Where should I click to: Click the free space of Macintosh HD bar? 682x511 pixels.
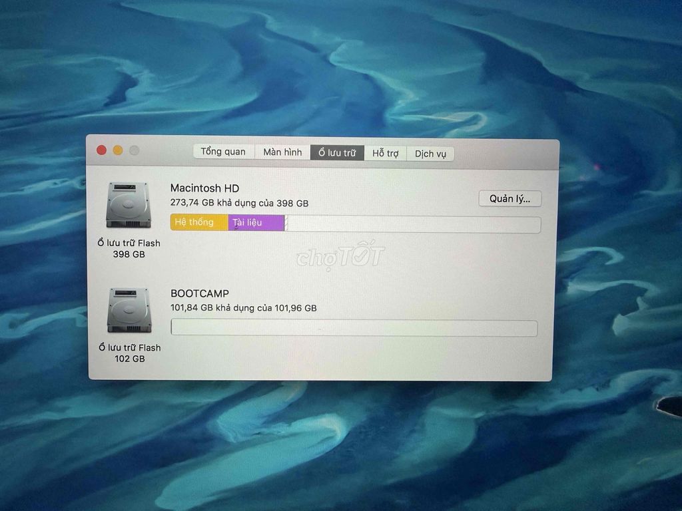click(413, 225)
